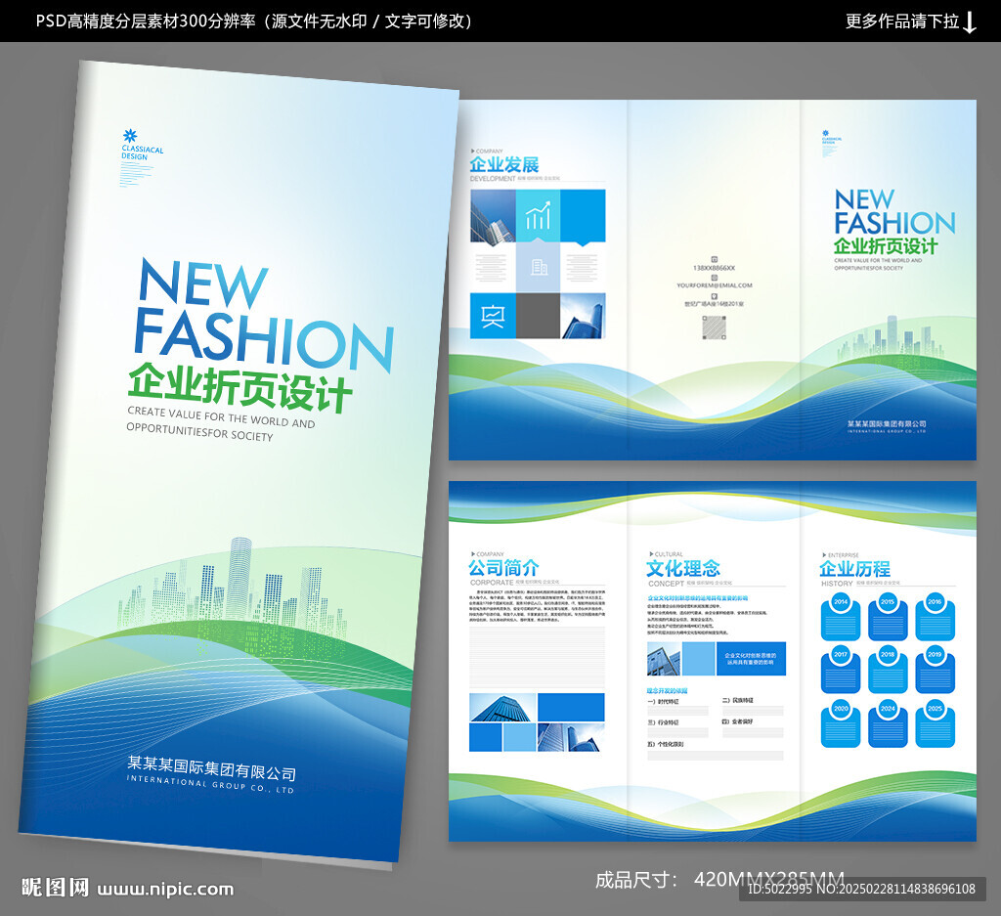Click the 138XXB866XX phone number
The width and height of the screenshot is (1001, 916).
pyautogui.click(x=714, y=268)
